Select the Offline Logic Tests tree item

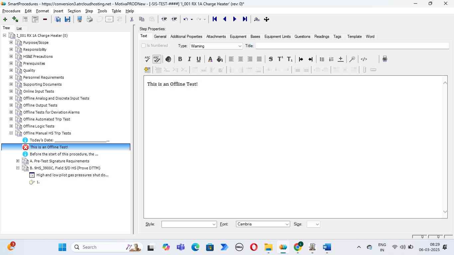pos(39,126)
